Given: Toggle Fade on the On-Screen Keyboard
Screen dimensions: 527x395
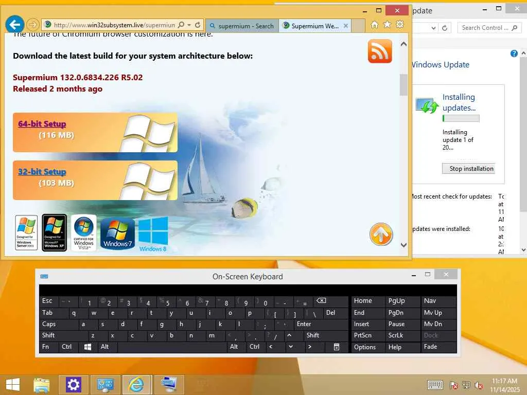Looking at the screenshot, I should (438, 347).
